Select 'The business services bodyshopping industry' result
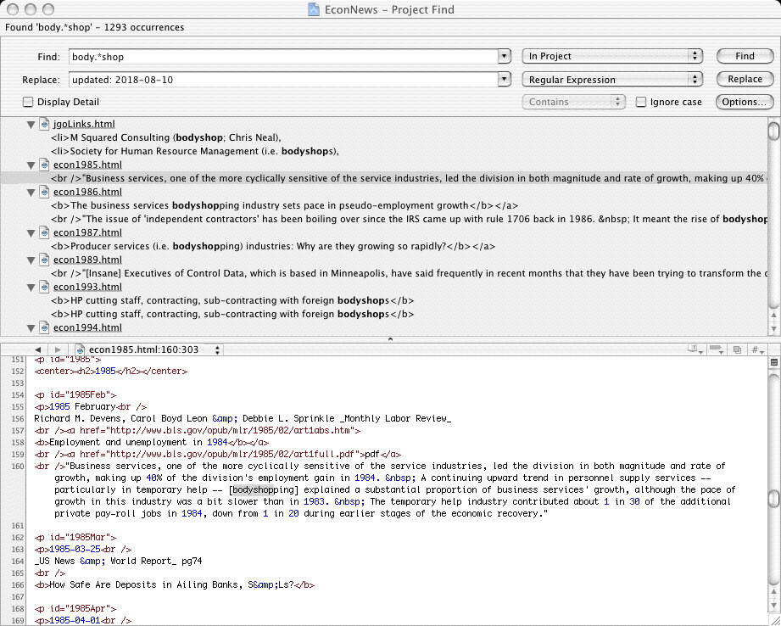This screenshot has height=626, width=781. [284, 206]
